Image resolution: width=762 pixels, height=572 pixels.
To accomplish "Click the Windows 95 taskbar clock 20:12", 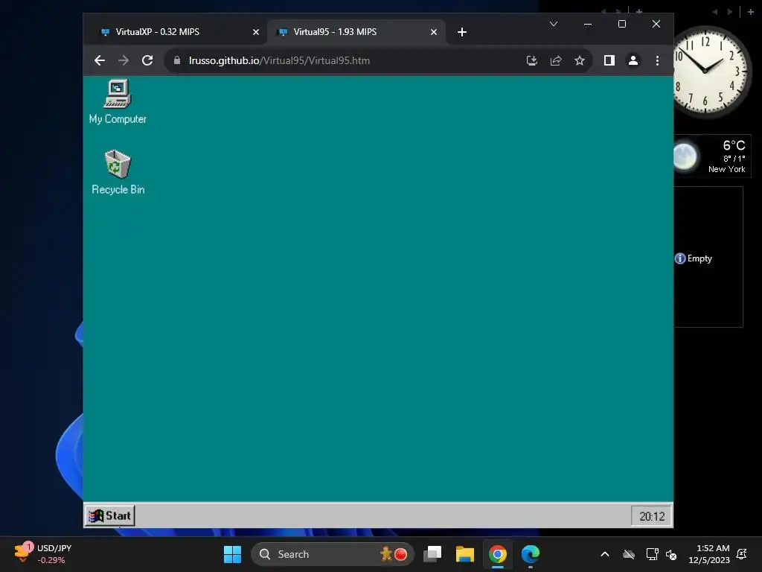I will point(651,516).
